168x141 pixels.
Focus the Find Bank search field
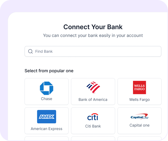93,51
